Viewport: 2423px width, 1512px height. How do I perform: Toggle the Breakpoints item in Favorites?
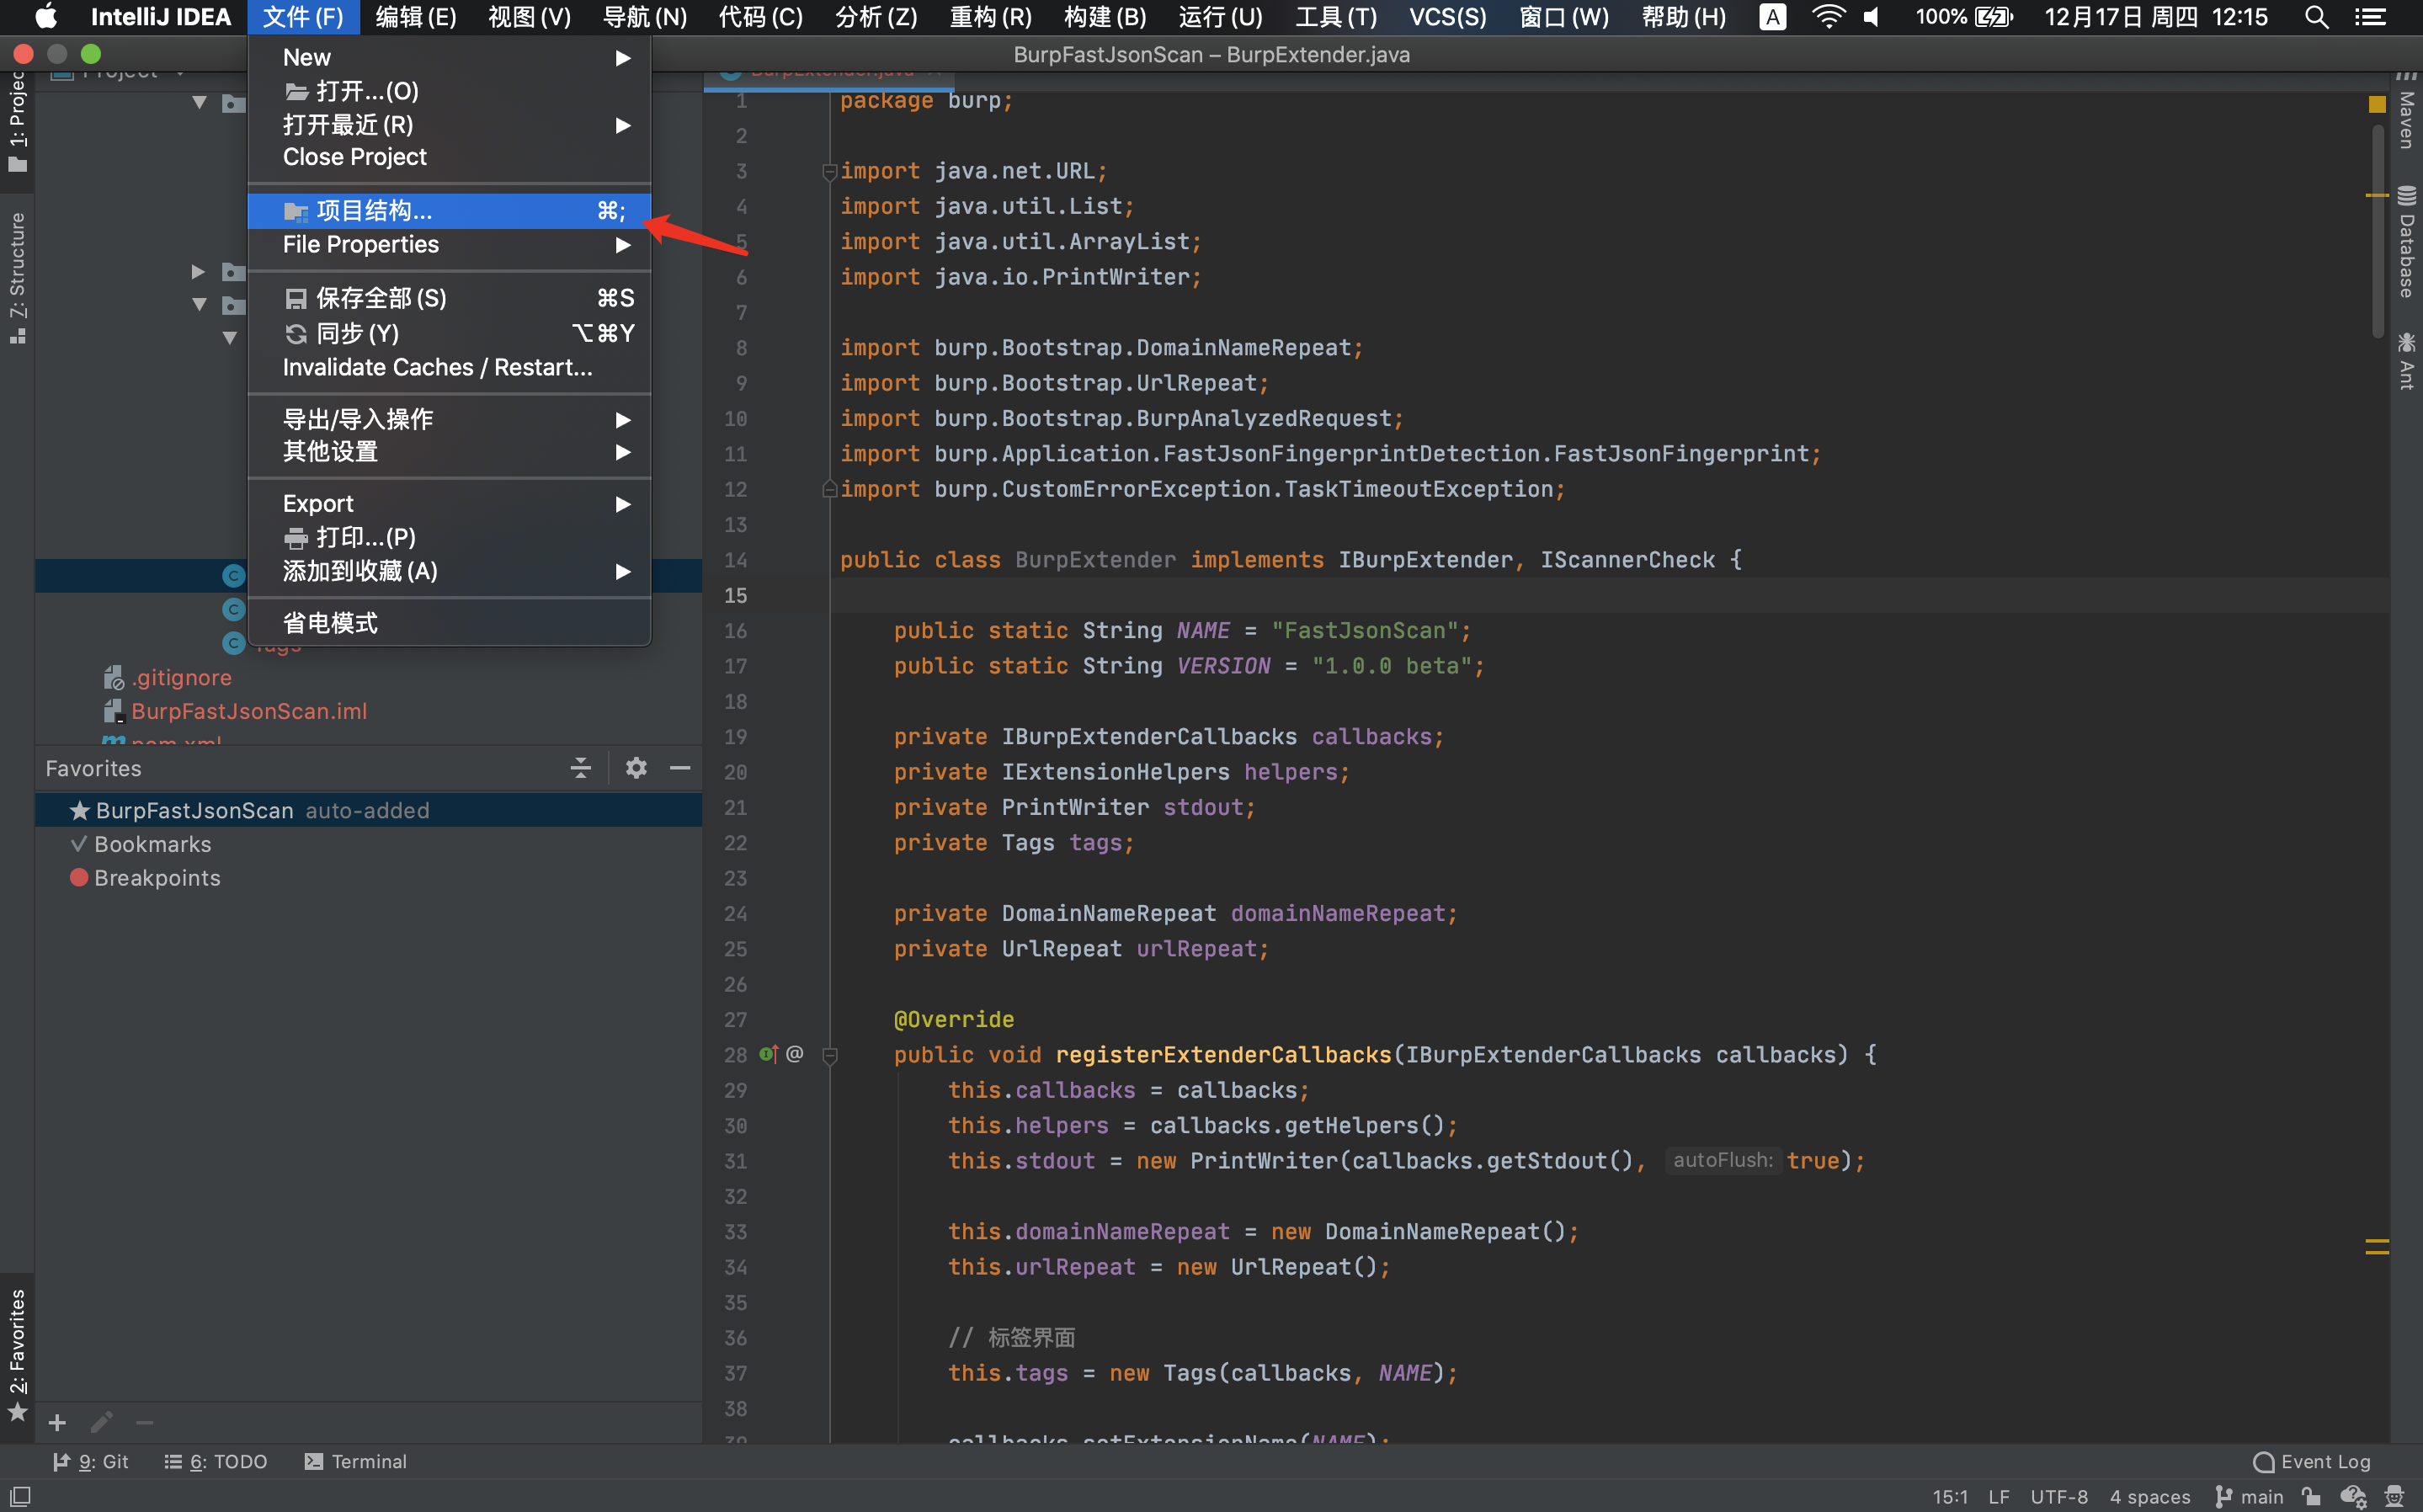(157, 878)
